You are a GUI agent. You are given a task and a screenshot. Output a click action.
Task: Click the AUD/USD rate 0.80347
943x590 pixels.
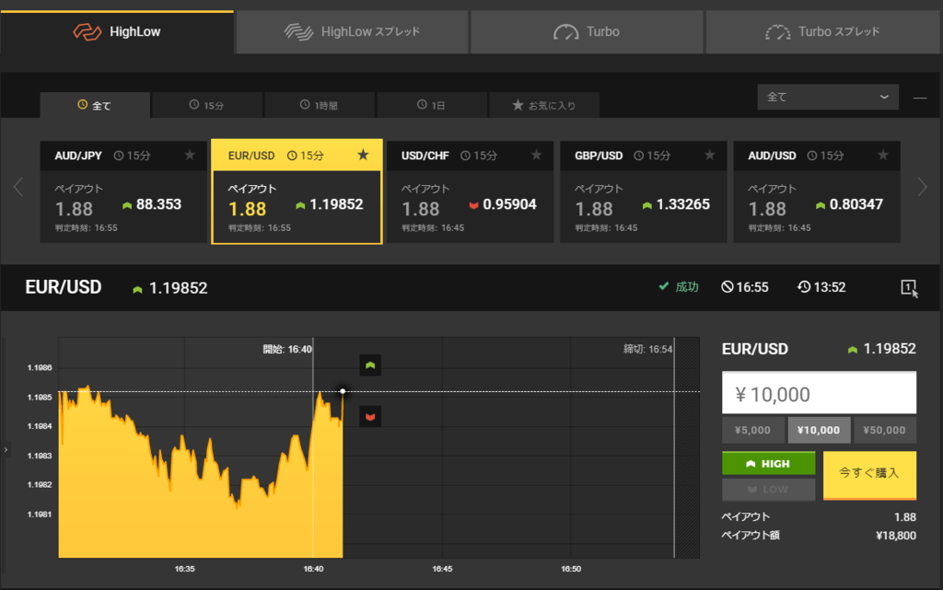(856, 204)
